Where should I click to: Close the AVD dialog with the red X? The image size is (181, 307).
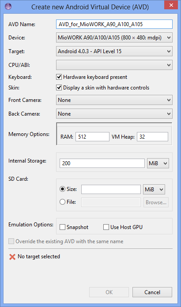[171, 5]
